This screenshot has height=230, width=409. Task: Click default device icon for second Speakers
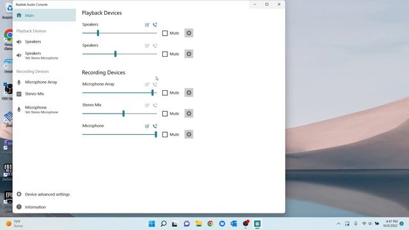coord(147,45)
